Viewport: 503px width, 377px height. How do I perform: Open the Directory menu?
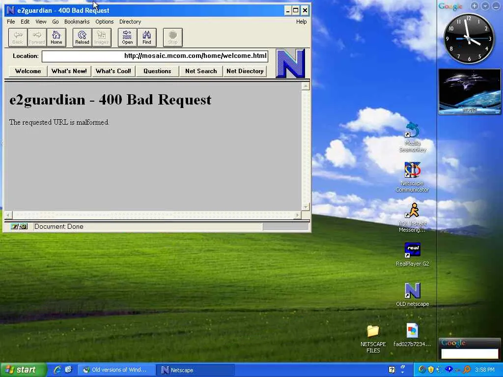(x=130, y=22)
